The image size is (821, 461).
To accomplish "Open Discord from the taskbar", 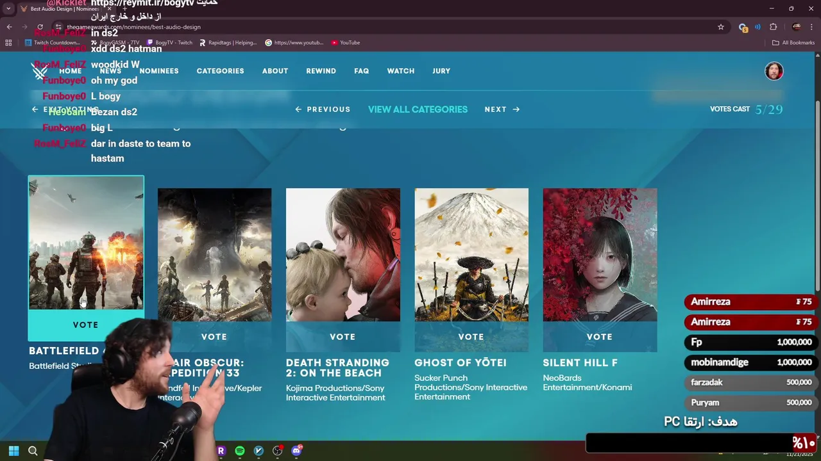I will click(296, 451).
